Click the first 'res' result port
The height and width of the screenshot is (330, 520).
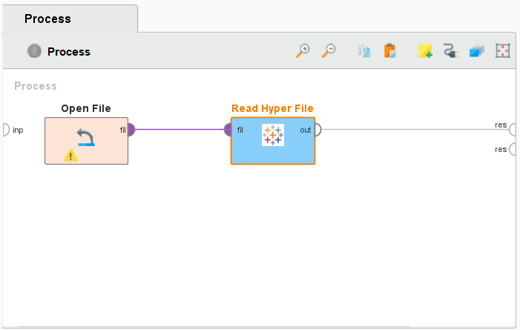513,130
